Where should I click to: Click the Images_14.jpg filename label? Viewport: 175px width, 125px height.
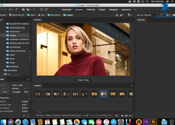[x=83, y=80]
